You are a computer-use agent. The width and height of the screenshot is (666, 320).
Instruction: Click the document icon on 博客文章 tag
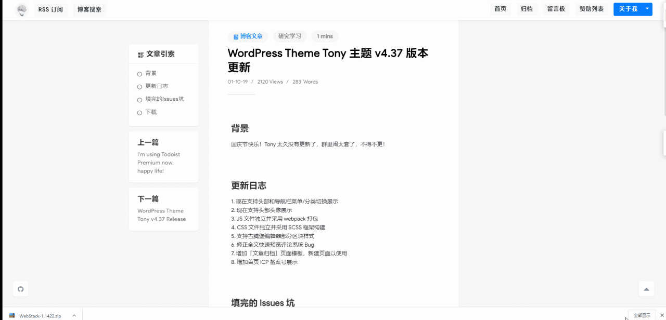[235, 36]
